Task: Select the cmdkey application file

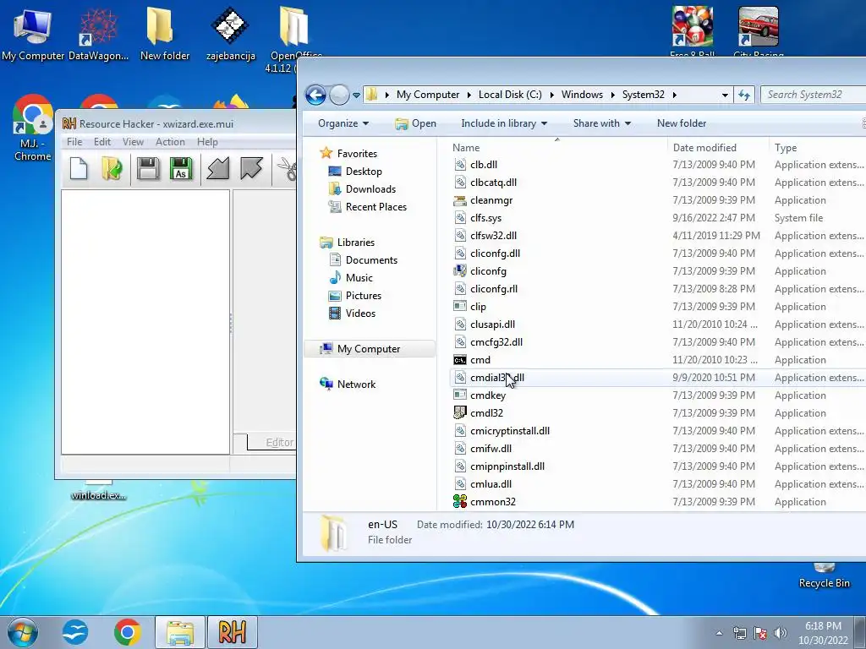Action: click(488, 395)
